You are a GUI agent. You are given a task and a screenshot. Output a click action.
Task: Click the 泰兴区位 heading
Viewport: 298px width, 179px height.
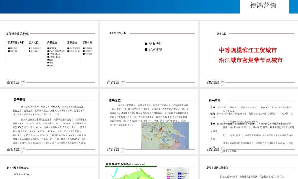pos(115,100)
